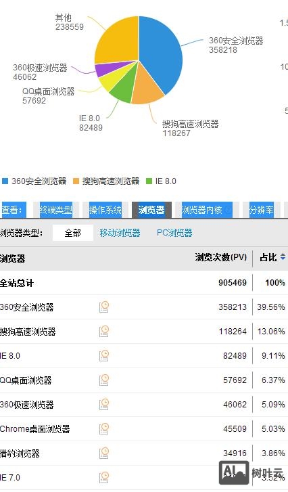Image resolution: width=288 pixels, height=492 pixels.
Task: Open history trend icon for 猎豹浏览器 row
Action: 104,453
